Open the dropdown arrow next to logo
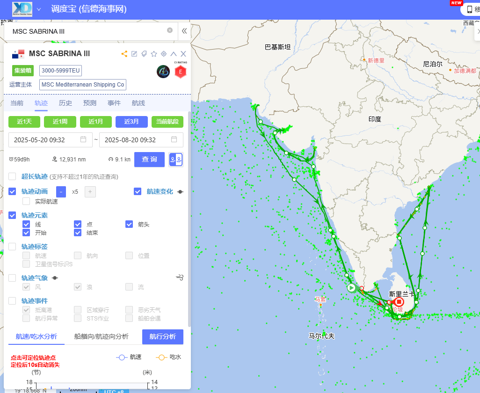 click(x=39, y=9)
